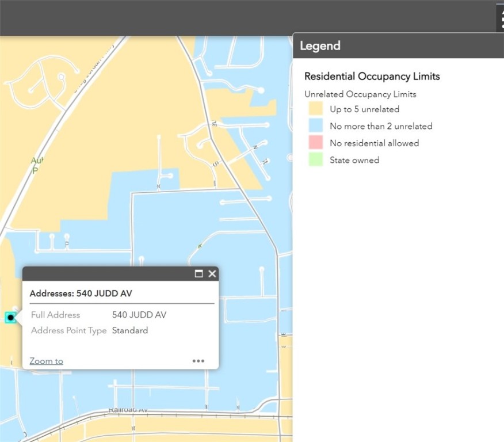Image resolution: width=504 pixels, height=442 pixels.
Task: Click the pink 'No residential allowed' swatch
Action: [315, 143]
